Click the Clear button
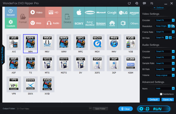Viewport: 176px width, 114px height. tap(125, 109)
